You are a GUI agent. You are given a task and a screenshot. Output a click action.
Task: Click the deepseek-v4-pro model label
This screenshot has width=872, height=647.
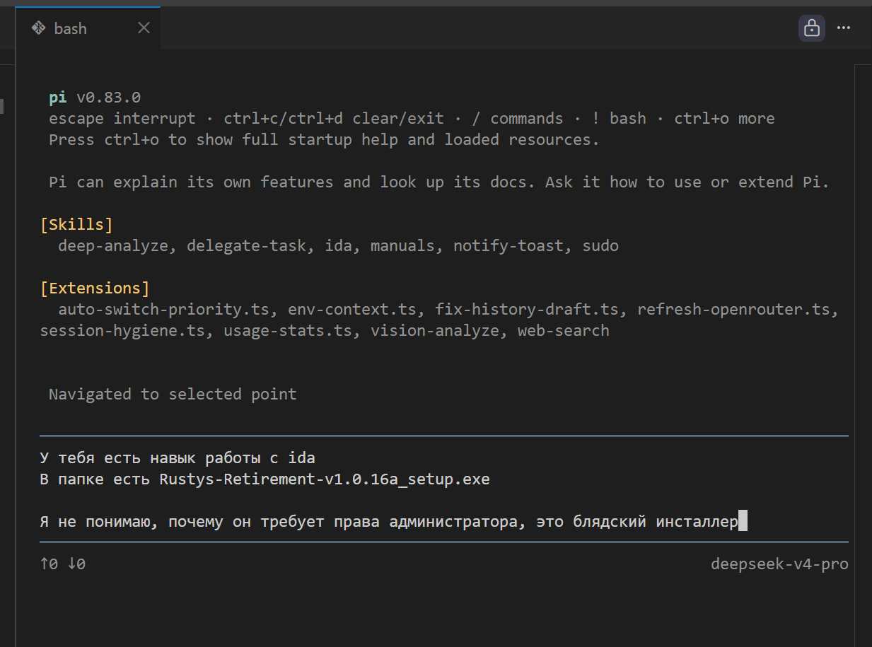[x=779, y=564]
